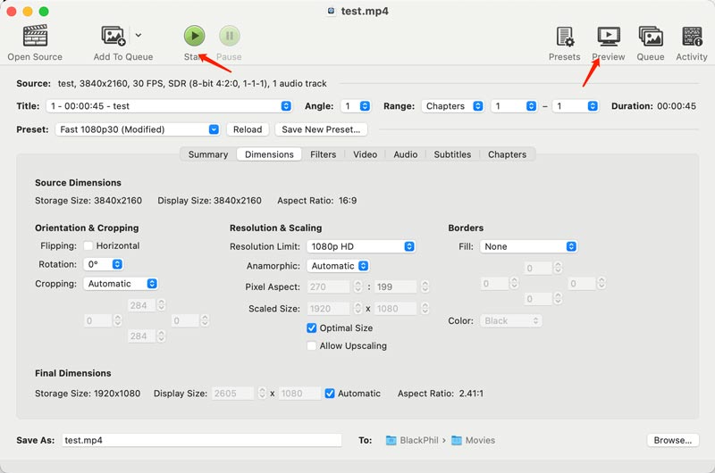Show the Queue window icon

click(x=650, y=37)
